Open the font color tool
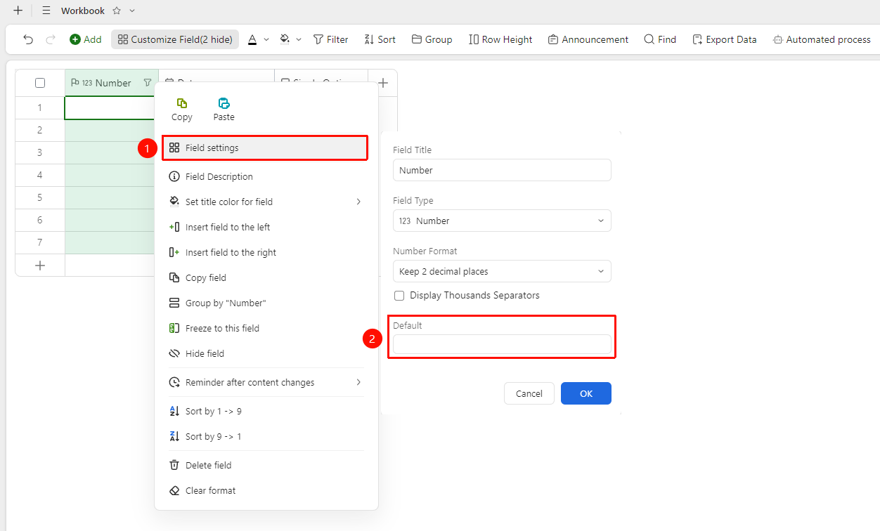Viewport: 880px width, 531px height. click(x=252, y=39)
